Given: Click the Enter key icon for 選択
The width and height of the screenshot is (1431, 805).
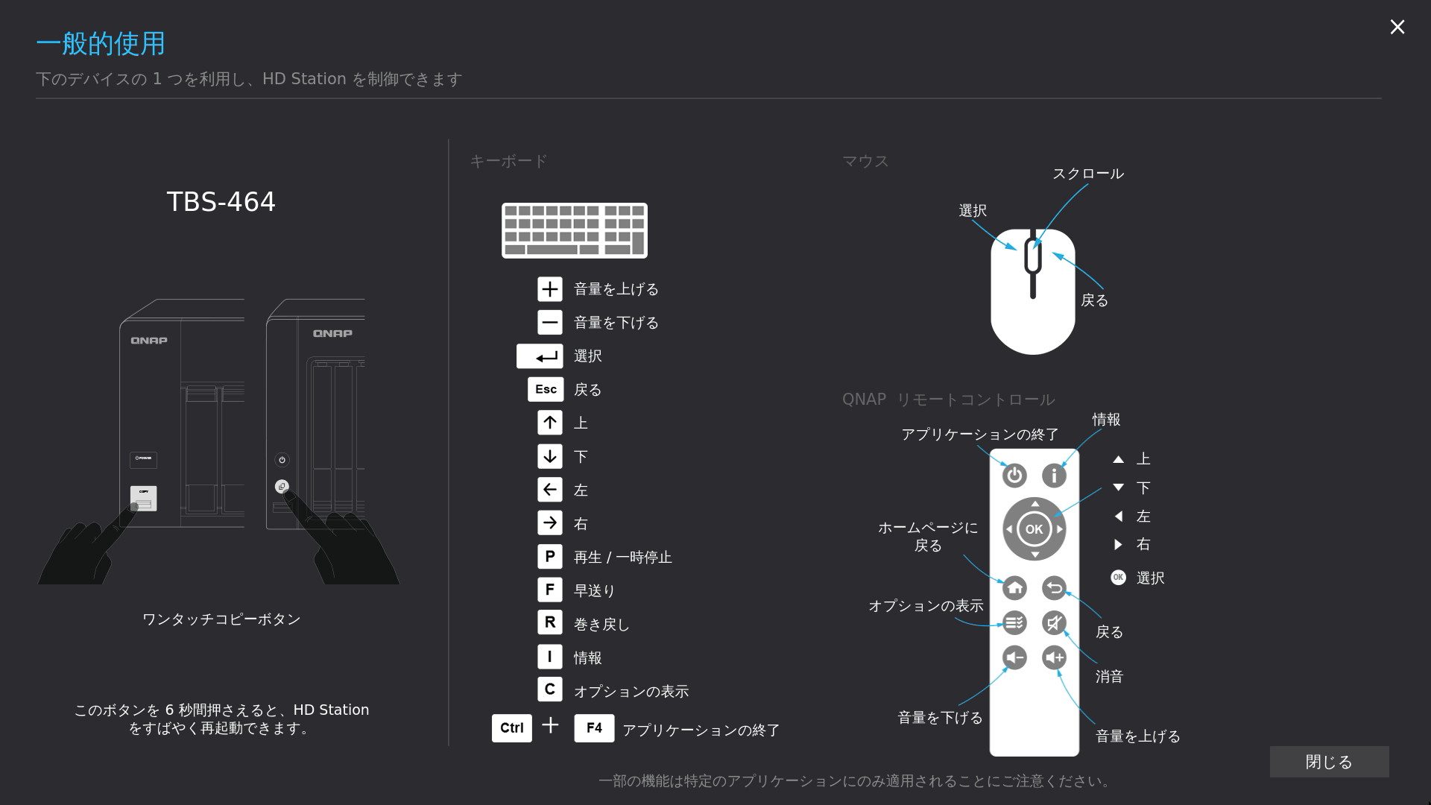Looking at the screenshot, I should pyautogui.click(x=540, y=356).
